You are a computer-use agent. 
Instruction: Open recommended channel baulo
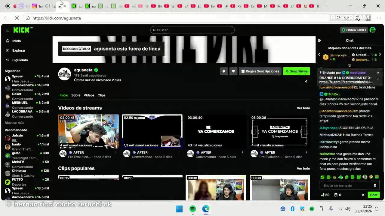coord(26,147)
